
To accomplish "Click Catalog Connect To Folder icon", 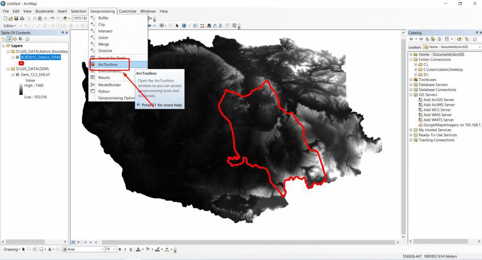I will (459, 39).
